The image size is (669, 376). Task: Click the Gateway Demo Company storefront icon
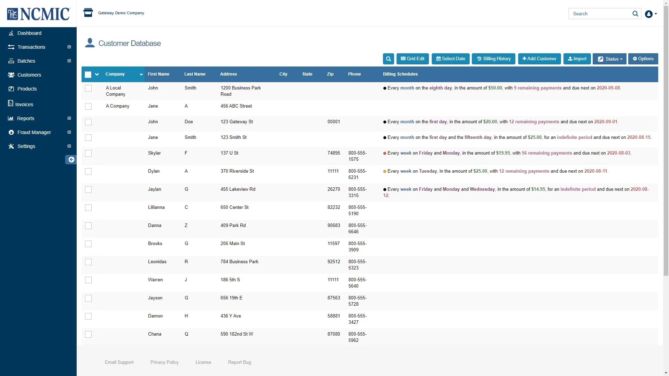pos(88,13)
